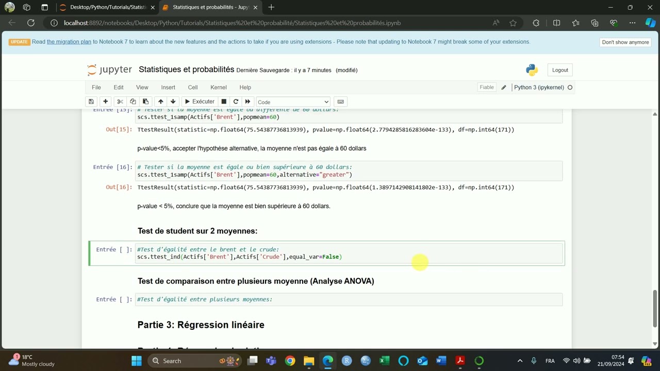Move the selected cell up
This screenshot has height=371, width=660.
click(x=161, y=102)
